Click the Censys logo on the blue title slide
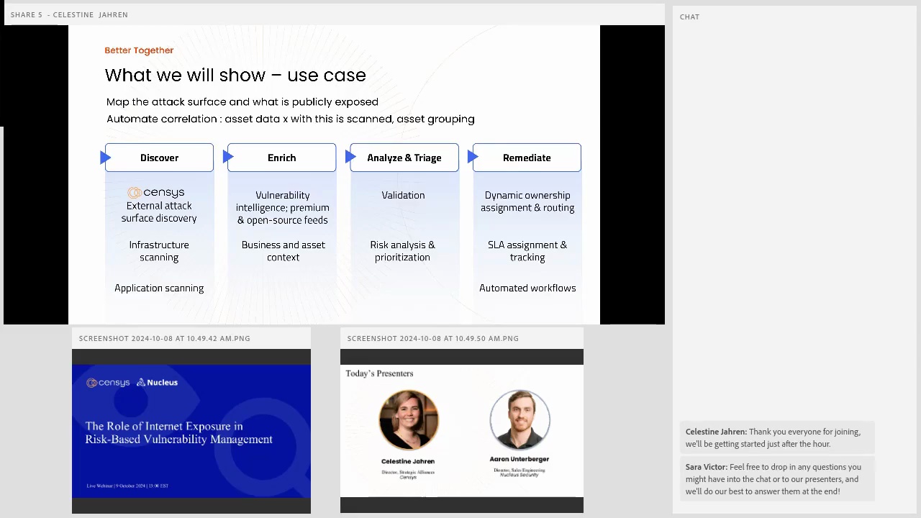Viewport: 921px width, 518px height. [x=108, y=383]
